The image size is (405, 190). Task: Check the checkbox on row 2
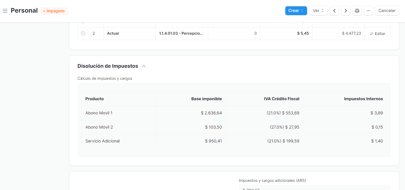click(x=83, y=33)
